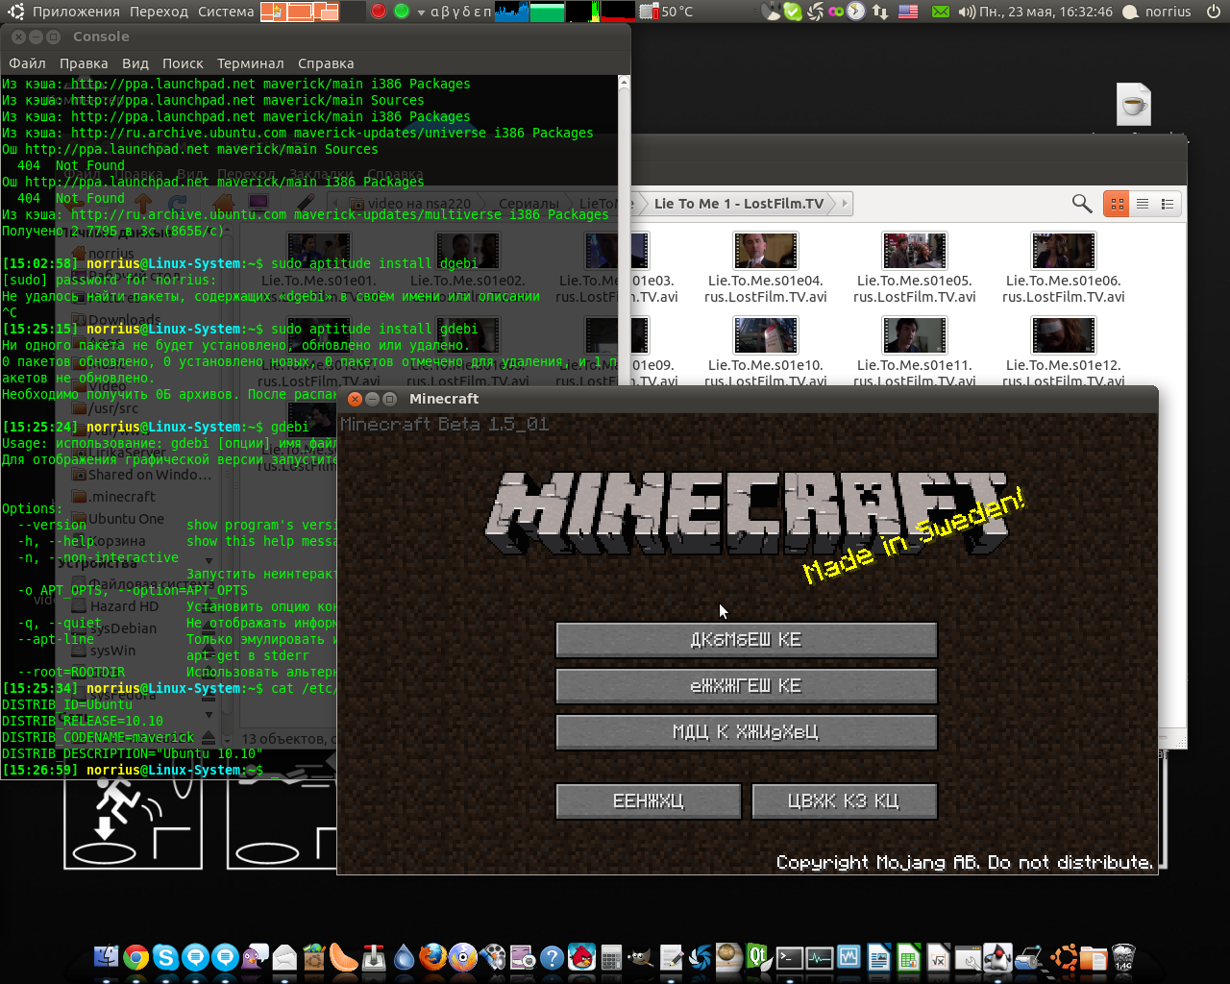The image size is (1230, 984).
Task: Select Lie.To.Me.s01e10 video thumbnail
Action: (x=765, y=335)
